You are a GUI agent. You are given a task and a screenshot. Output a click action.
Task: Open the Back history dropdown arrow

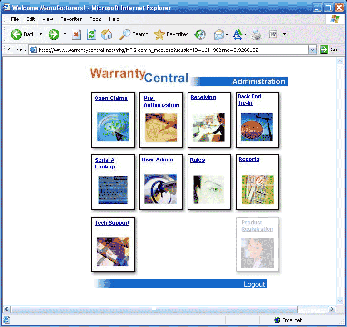coord(40,34)
